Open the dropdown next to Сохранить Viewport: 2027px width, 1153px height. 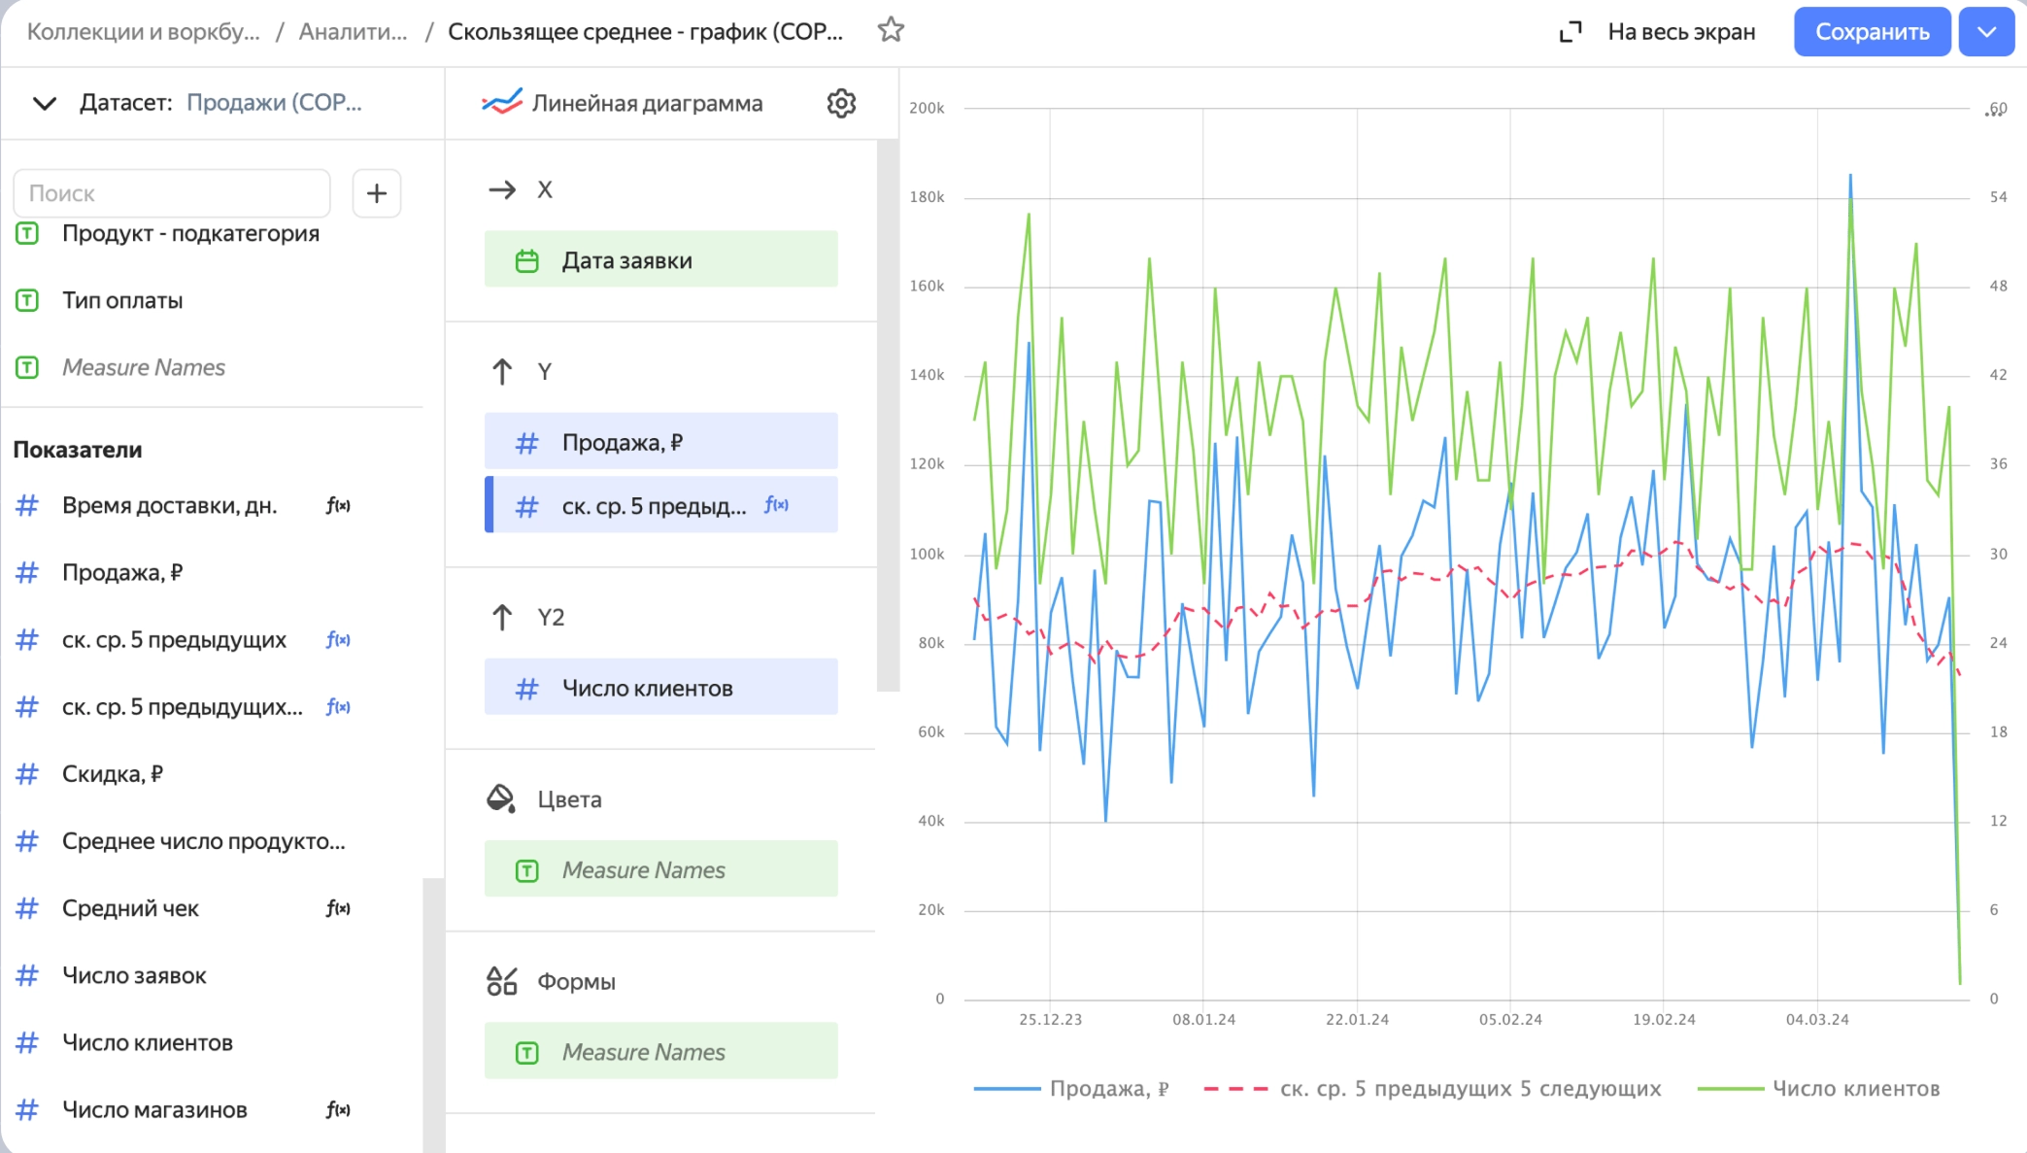pos(1986,30)
